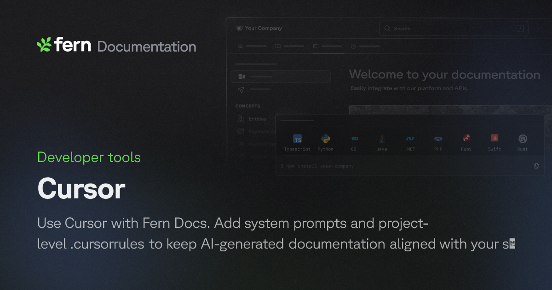
Task: Click the slash shortcut key badge
Action: coord(520,29)
